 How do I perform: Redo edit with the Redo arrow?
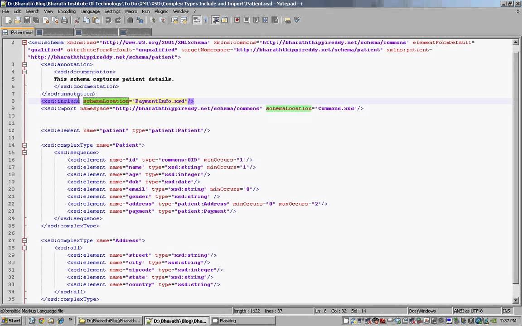click(x=118, y=20)
